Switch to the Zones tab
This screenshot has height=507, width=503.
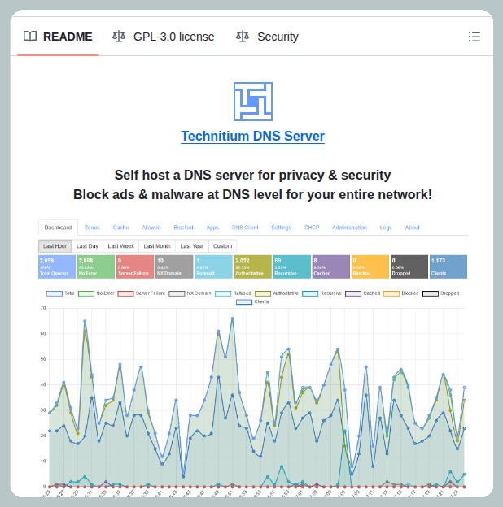coord(92,227)
